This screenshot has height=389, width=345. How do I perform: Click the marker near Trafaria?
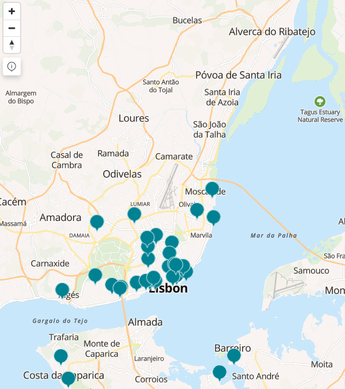(x=61, y=356)
